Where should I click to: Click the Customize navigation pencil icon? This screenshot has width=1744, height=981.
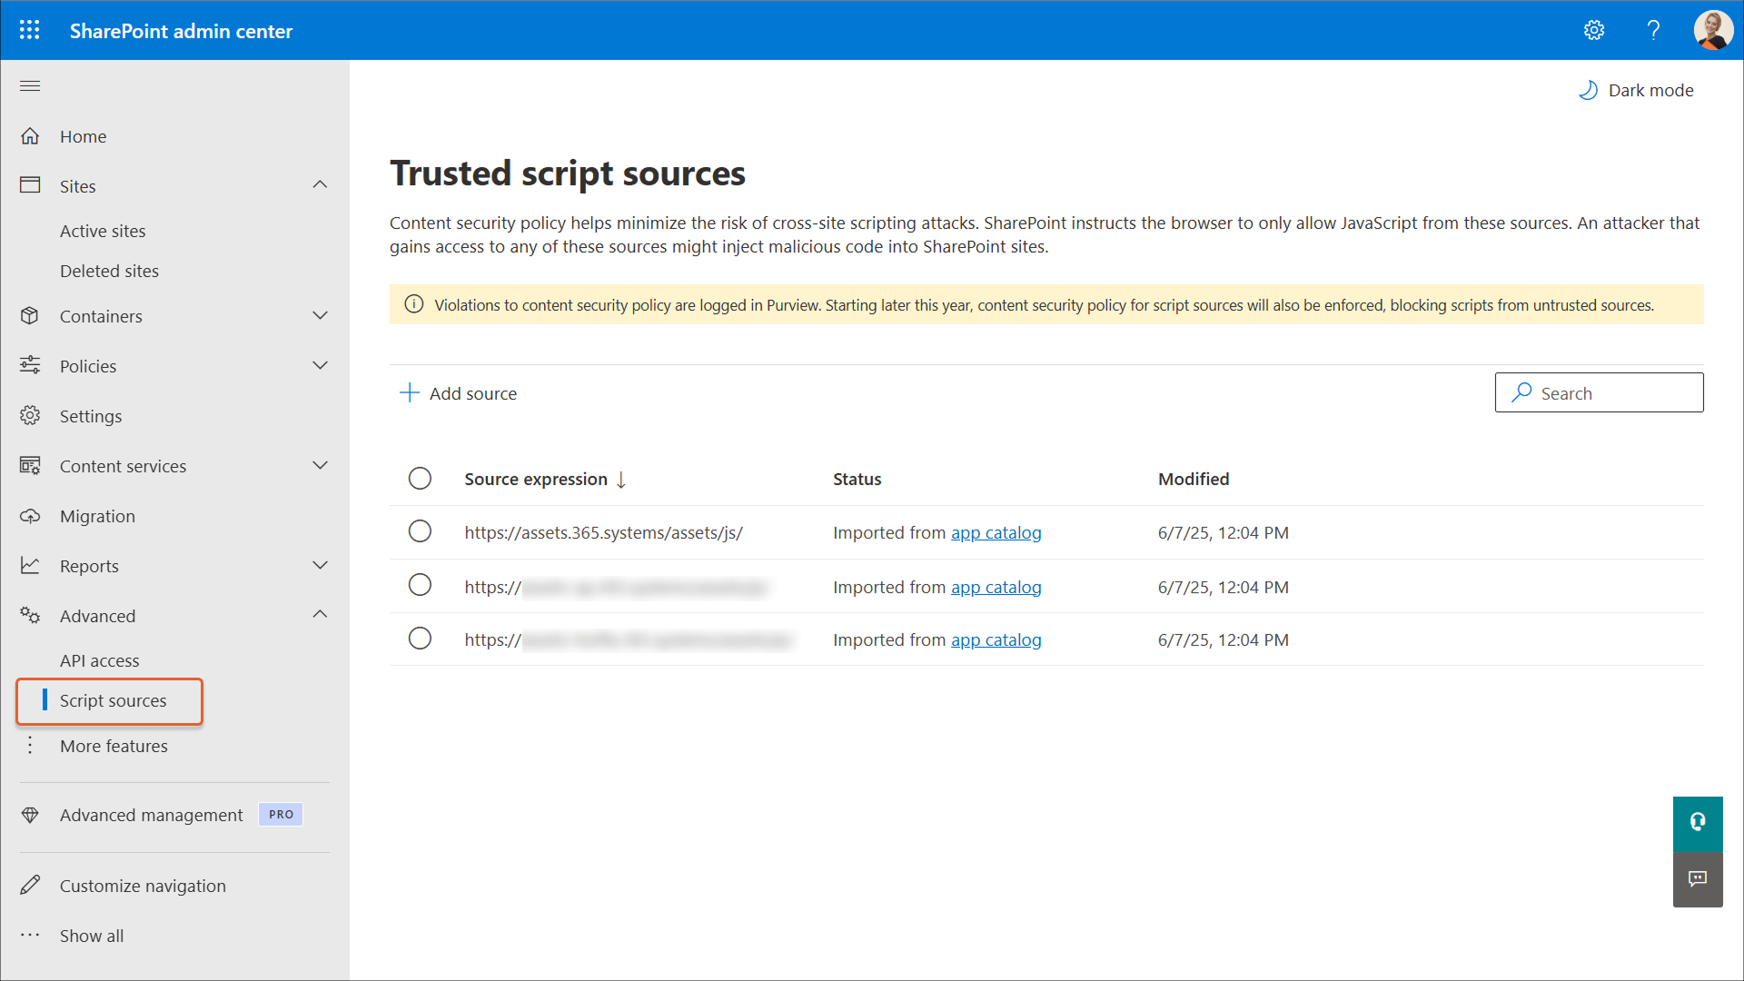(x=30, y=886)
